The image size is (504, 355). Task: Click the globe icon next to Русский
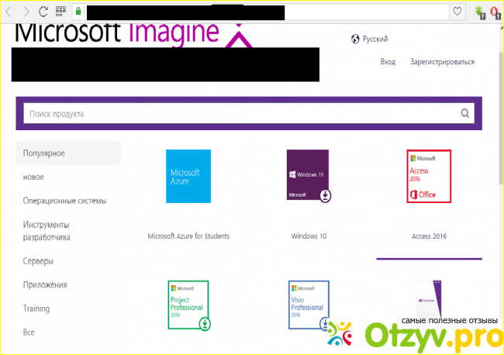(355, 39)
